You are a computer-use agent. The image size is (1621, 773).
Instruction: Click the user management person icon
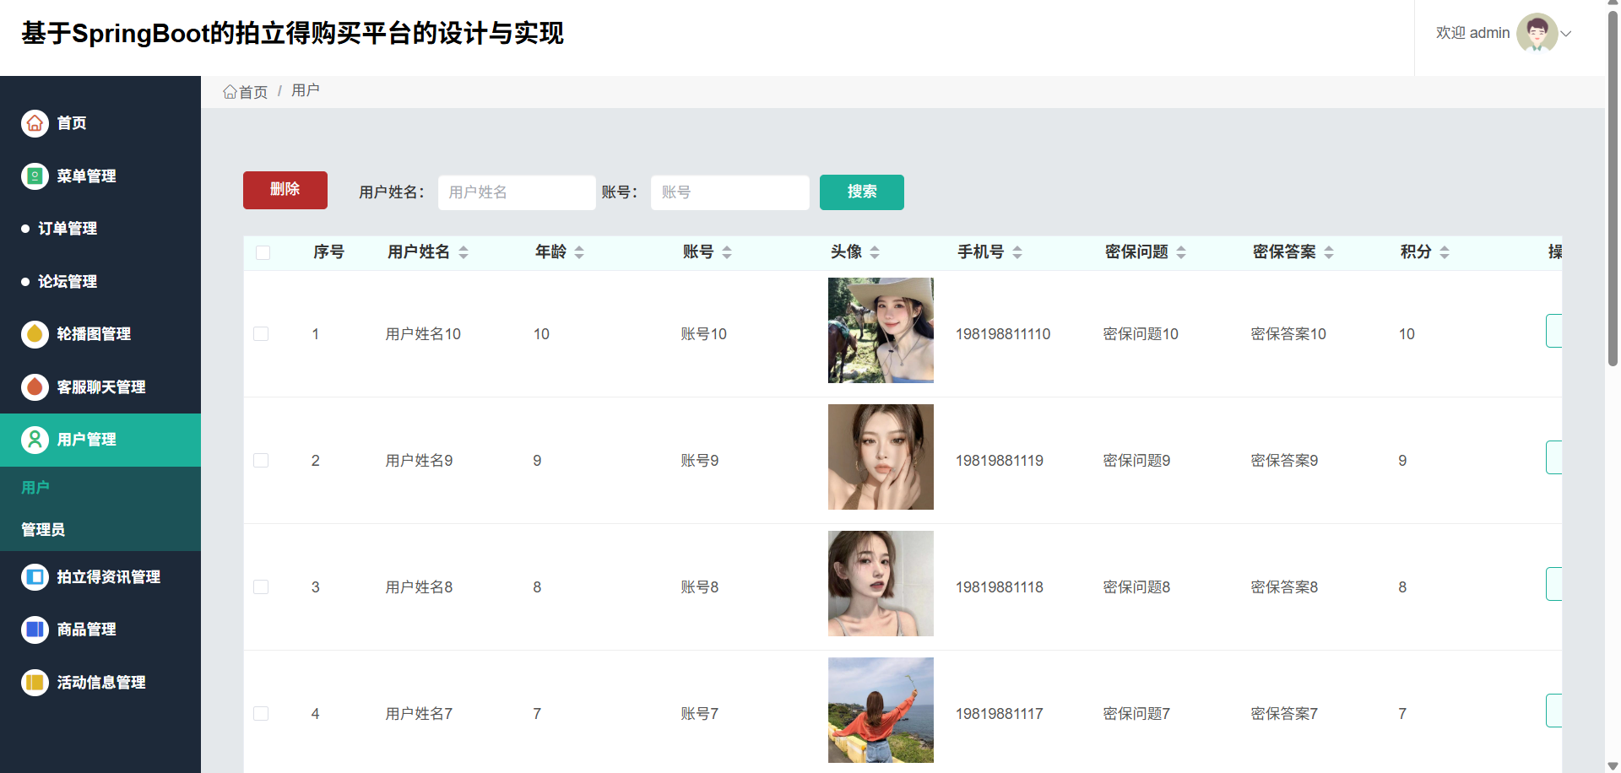tap(35, 440)
